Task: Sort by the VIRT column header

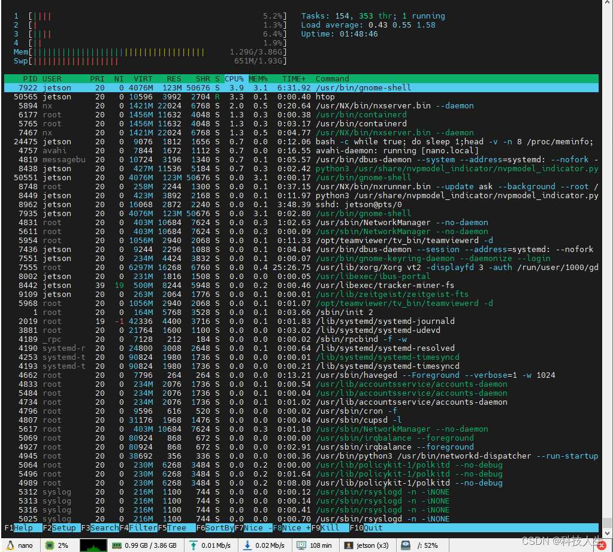Action: [x=143, y=78]
